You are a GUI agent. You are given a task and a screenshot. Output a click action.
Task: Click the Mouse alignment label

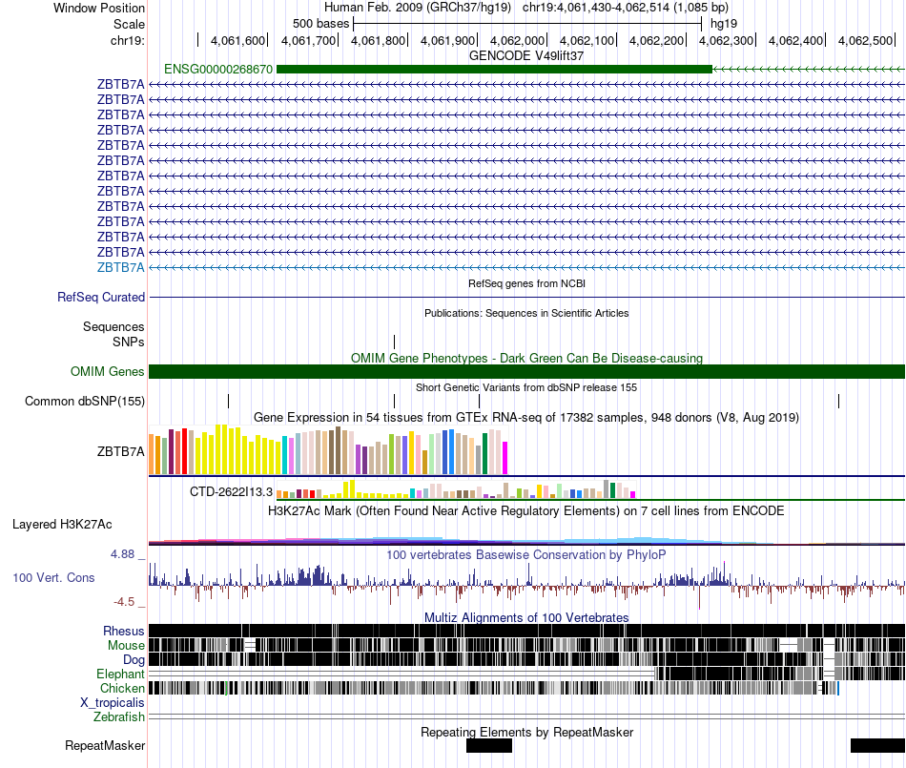click(x=126, y=646)
